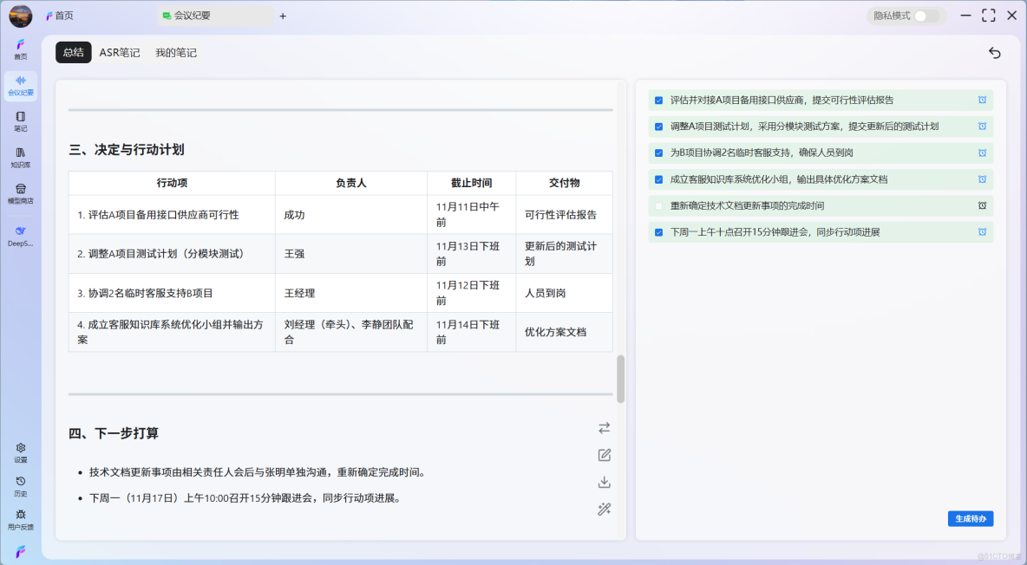Click the swap arrows icon near the summary
This screenshot has height=565, width=1027.
click(x=604, y=427)
